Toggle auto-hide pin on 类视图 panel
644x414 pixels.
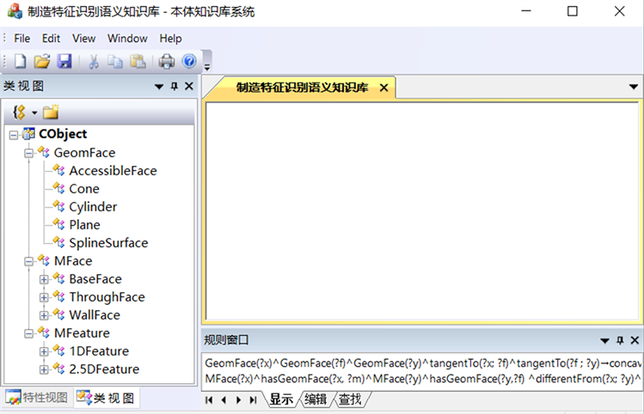pos(174,87)
